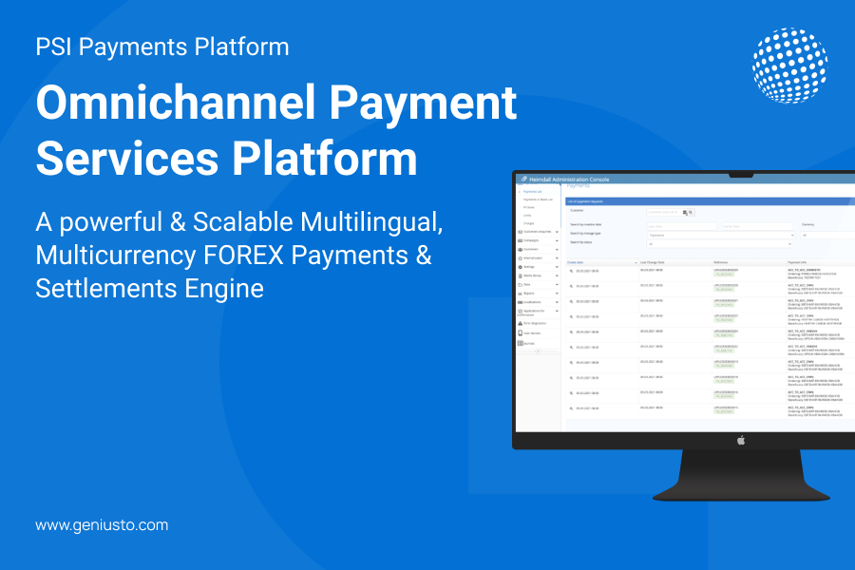The height and width of the screenshot is (570, 855).
Task: Click the Reports chart icon
Action: [x=521, y=294]
